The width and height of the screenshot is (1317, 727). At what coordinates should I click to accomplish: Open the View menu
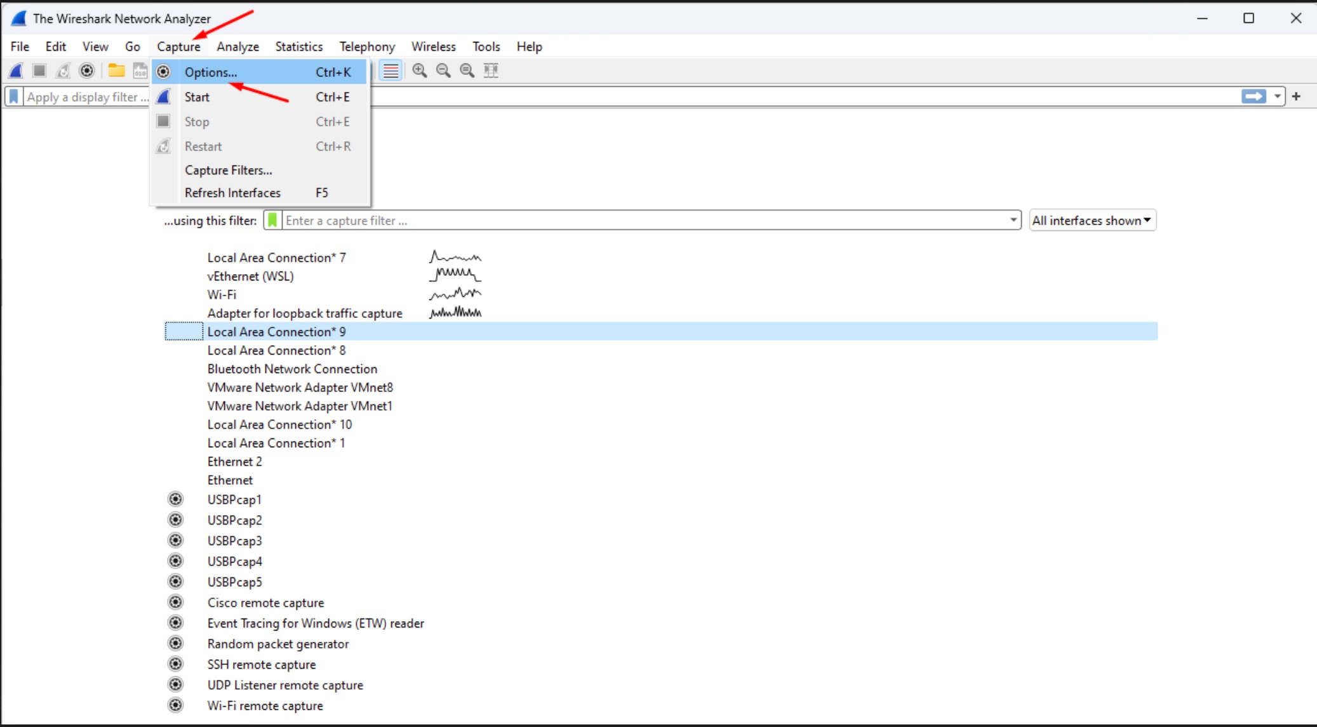pyautogui.click(x=95, y=46)
